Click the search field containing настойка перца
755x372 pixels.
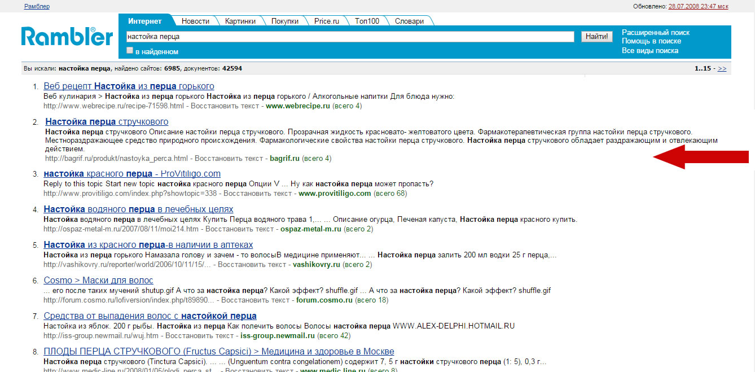(x=350, y=37)
